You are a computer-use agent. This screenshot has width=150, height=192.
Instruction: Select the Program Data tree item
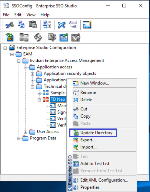click(x=43, y=138)
